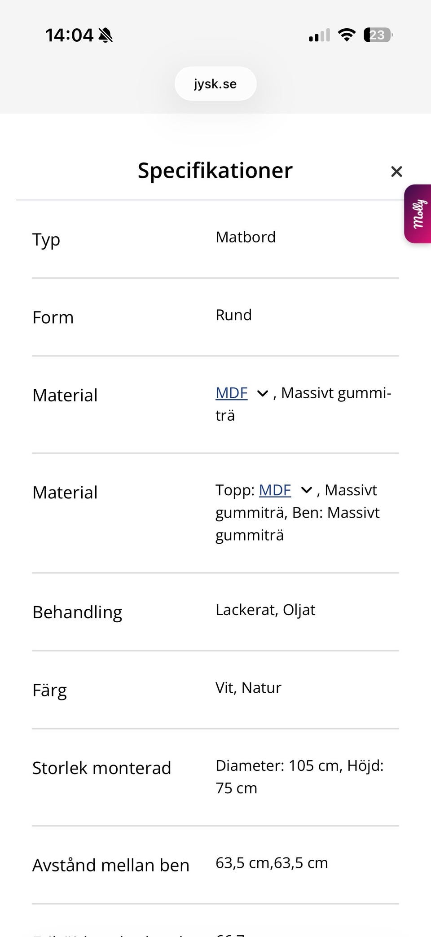
Task: Tap the Färg value Vit, Natur
Action: click(x=248, y=688)
